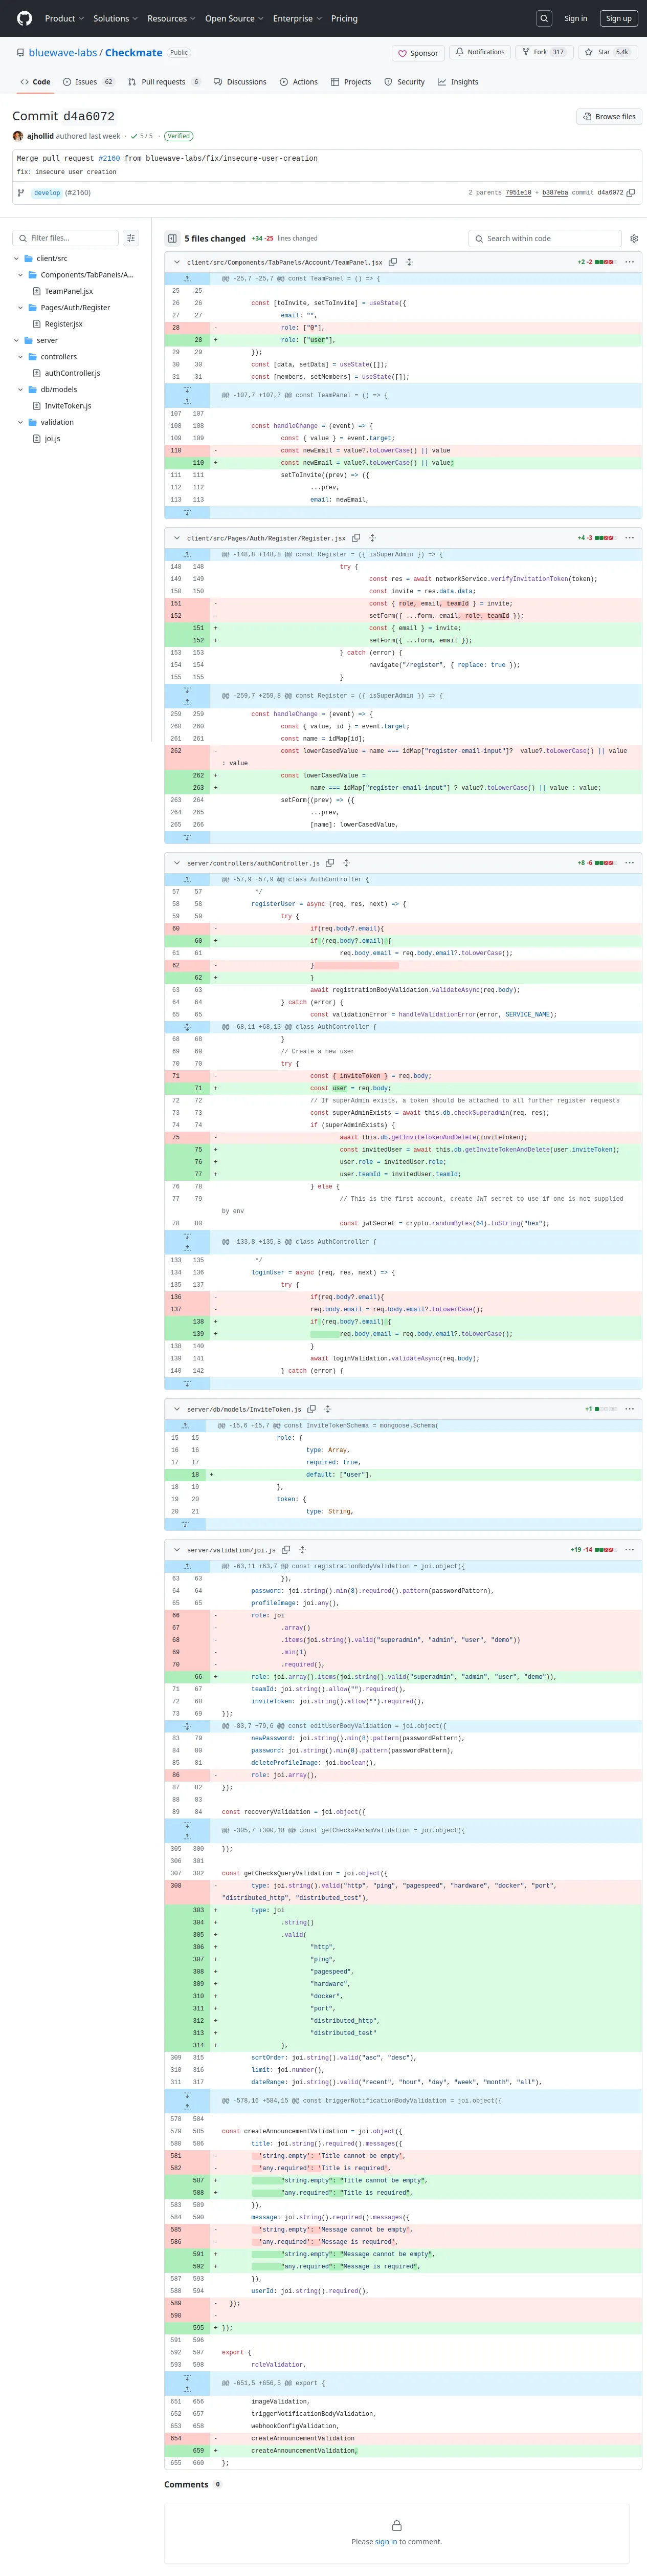This screenshot has width=647, height=2576.
Task: Open Enterprise menu in header
Action: tap(297, 18)
